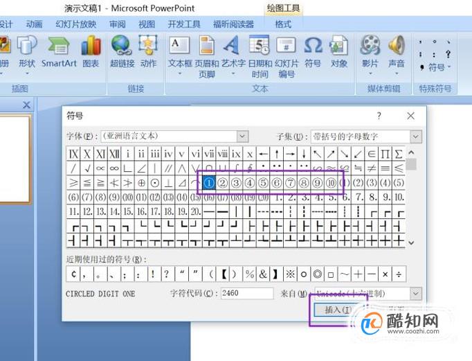
Task: Switch to the View (视图) tab
Action: coord(147,24)
